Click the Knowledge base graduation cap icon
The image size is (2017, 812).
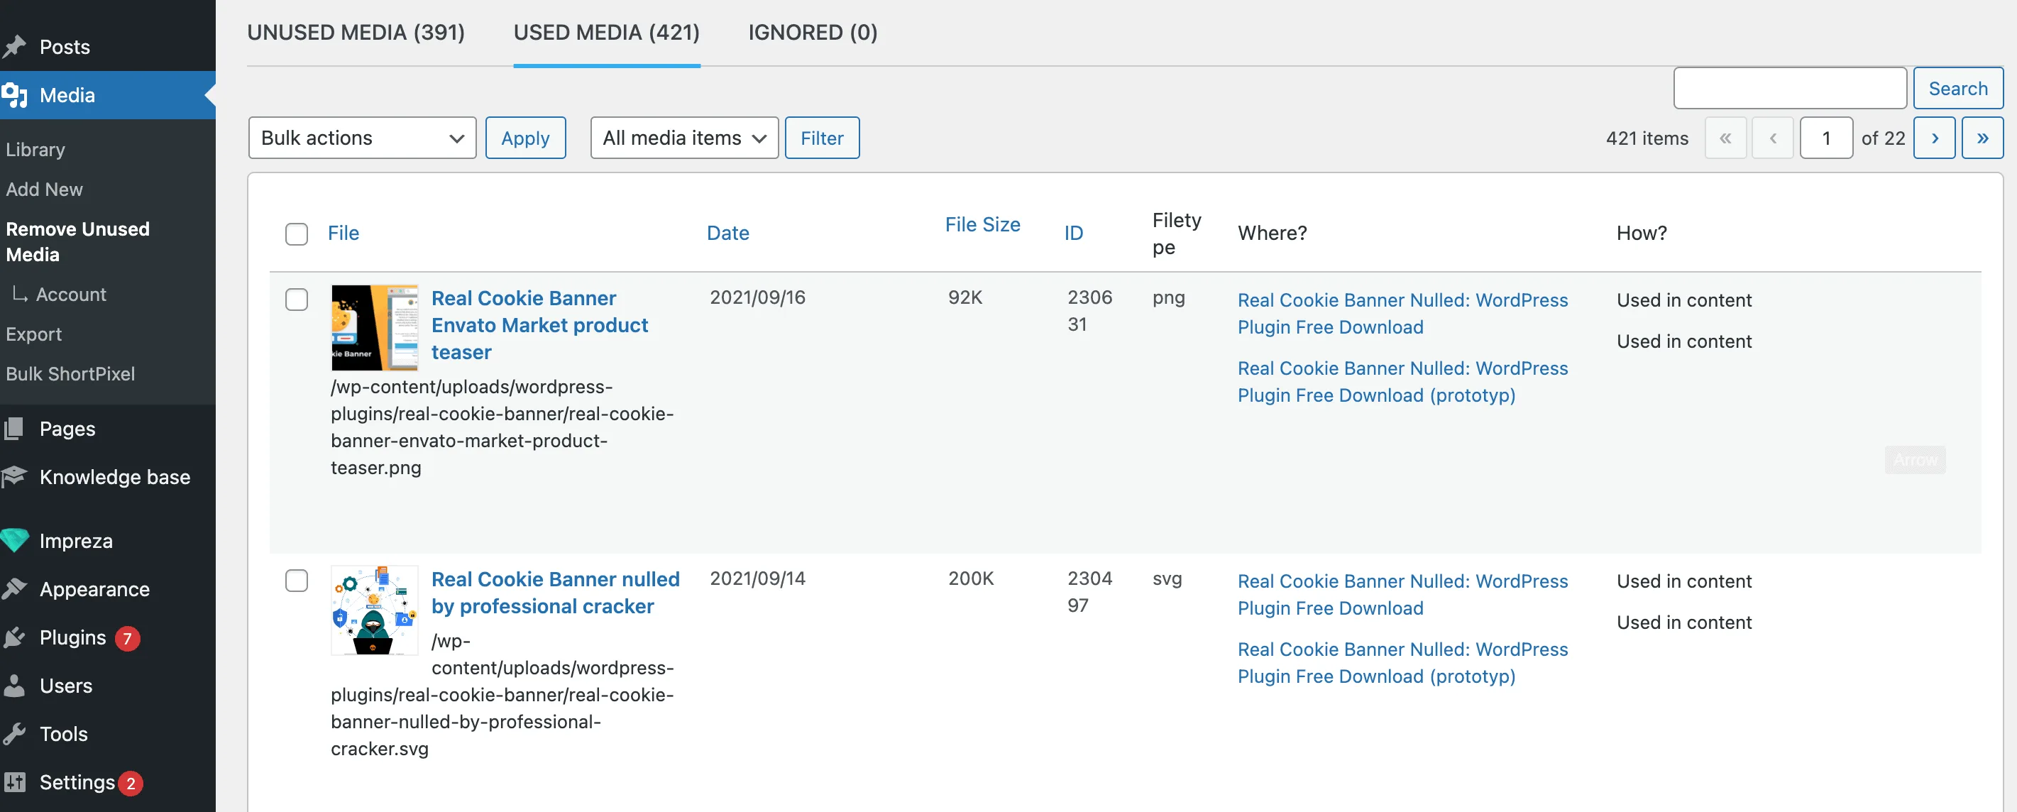14,477
